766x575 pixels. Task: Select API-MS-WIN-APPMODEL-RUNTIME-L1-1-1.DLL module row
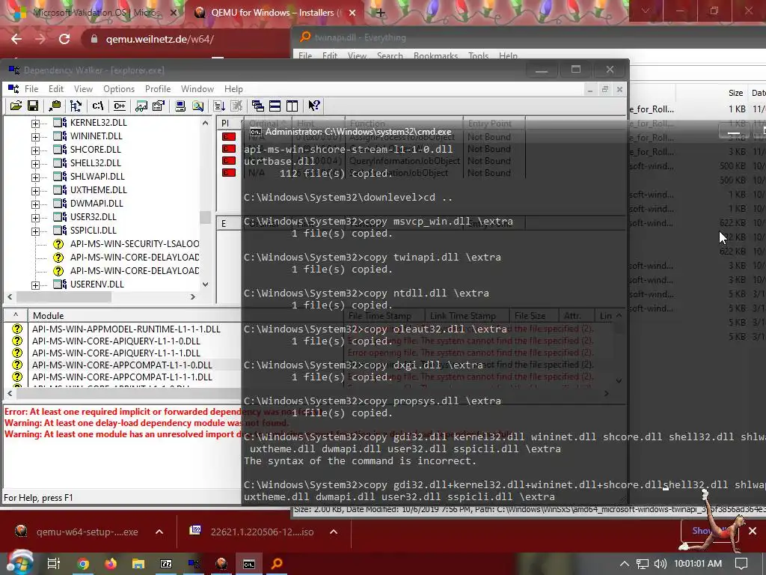[x=126, y=329]
